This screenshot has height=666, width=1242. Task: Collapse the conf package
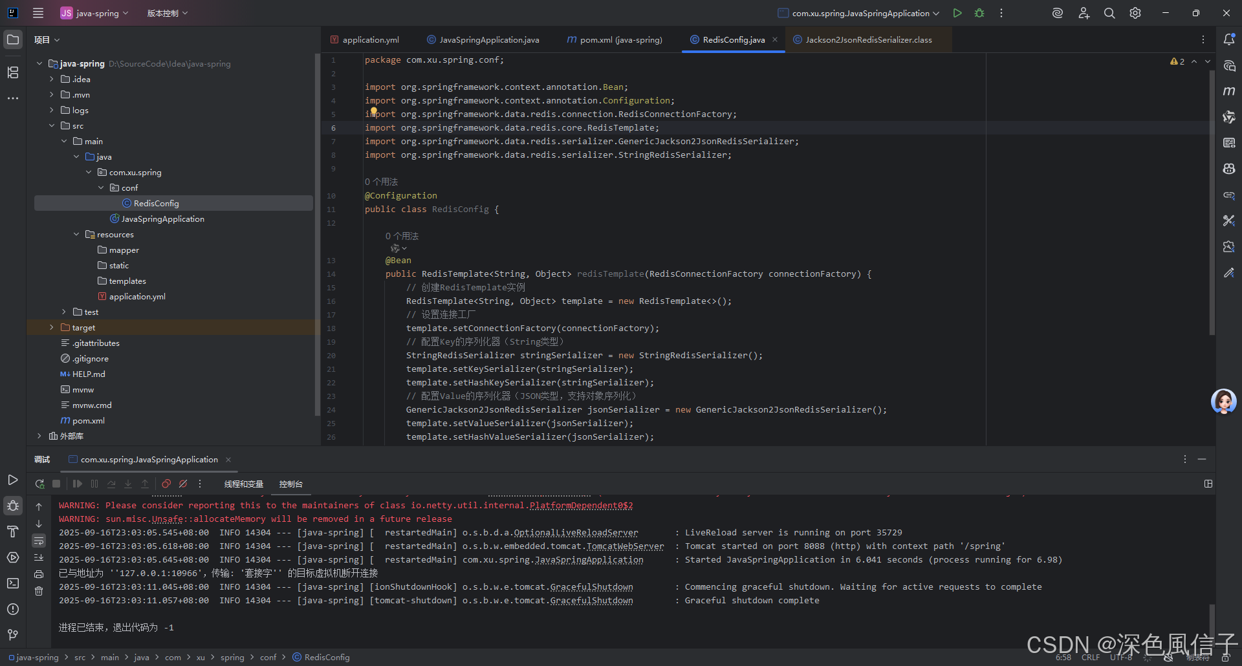[101, 188]
